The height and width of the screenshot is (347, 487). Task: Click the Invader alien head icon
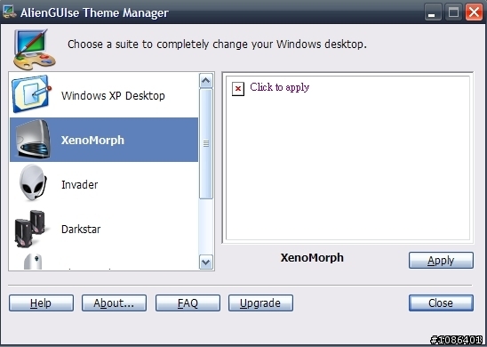33,182
